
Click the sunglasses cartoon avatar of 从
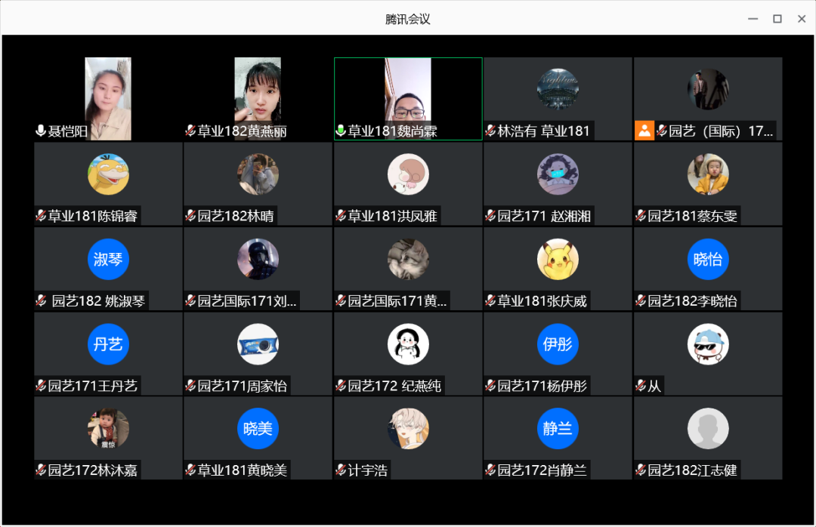coord(708,344)
